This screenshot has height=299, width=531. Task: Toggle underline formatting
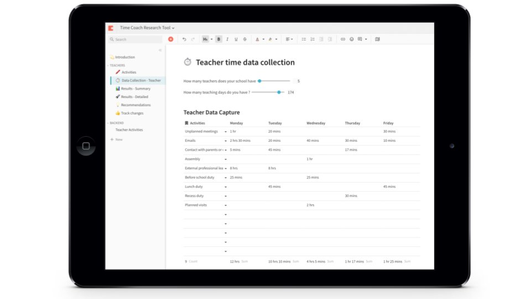coord(236,39)
